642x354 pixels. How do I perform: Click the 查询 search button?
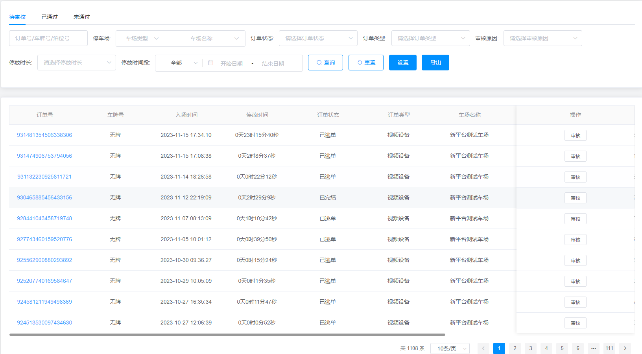(325, 63)
